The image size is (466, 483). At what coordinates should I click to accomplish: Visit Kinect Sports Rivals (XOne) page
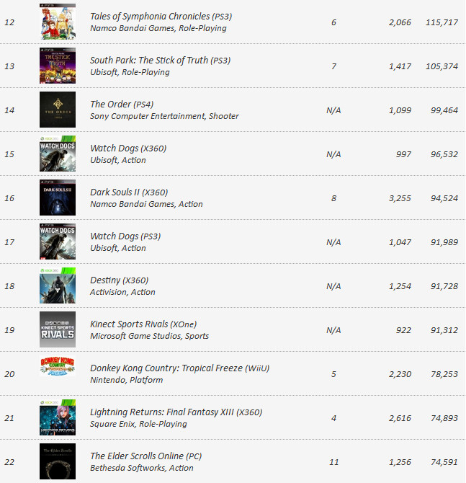[x=143, y=324]
